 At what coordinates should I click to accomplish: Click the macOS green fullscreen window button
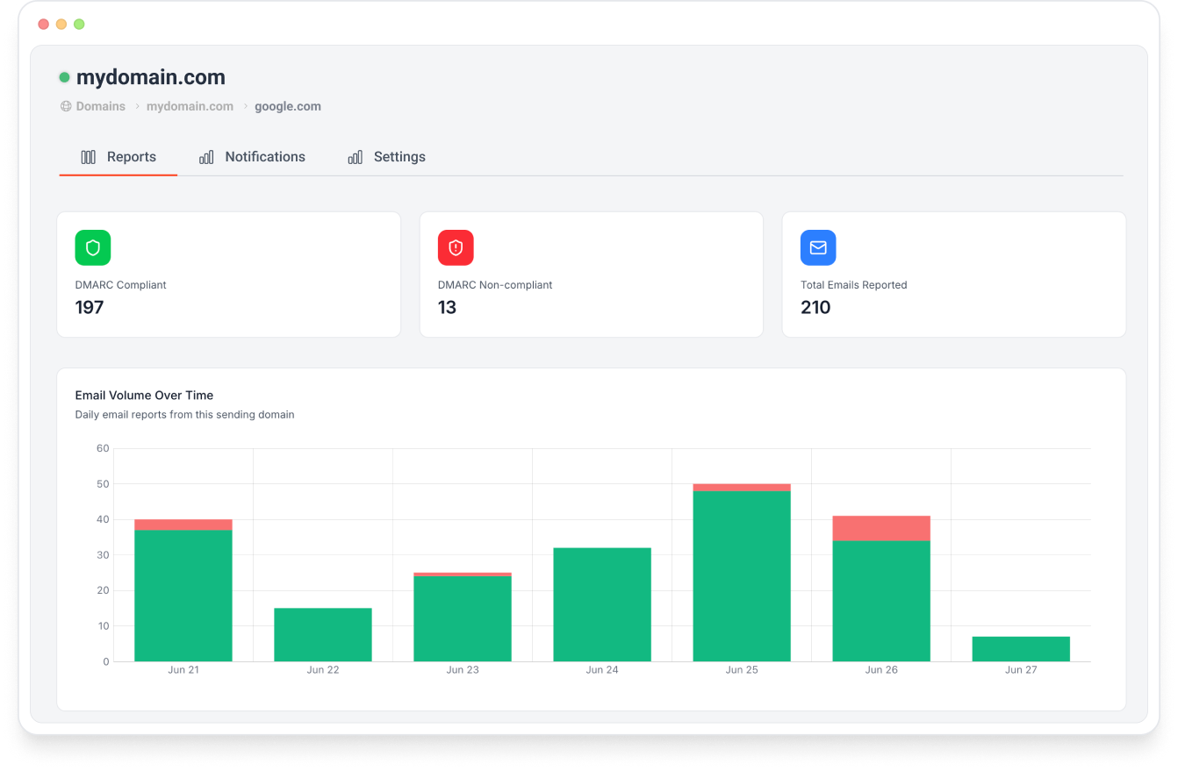click(79, 25)
